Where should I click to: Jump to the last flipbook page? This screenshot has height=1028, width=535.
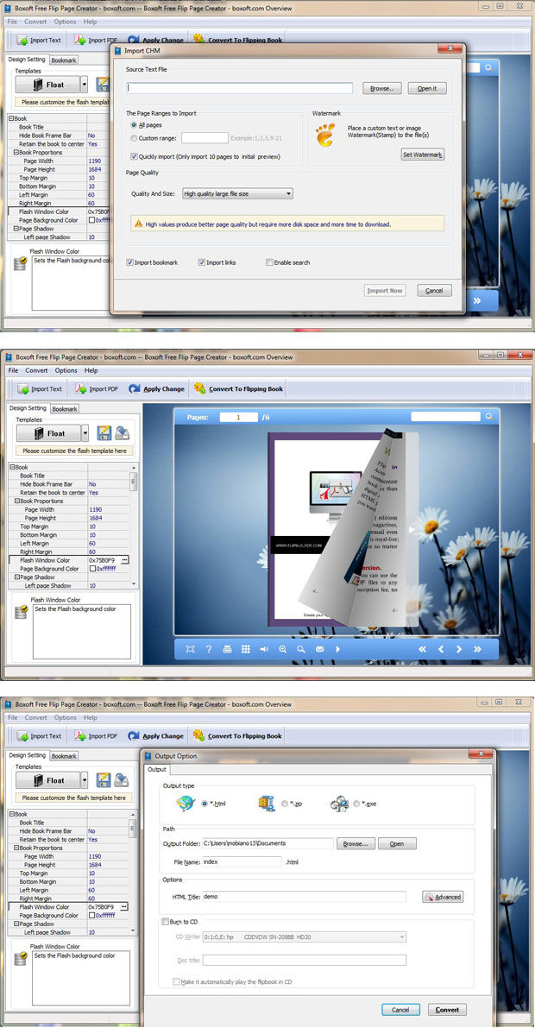[478, 649]
